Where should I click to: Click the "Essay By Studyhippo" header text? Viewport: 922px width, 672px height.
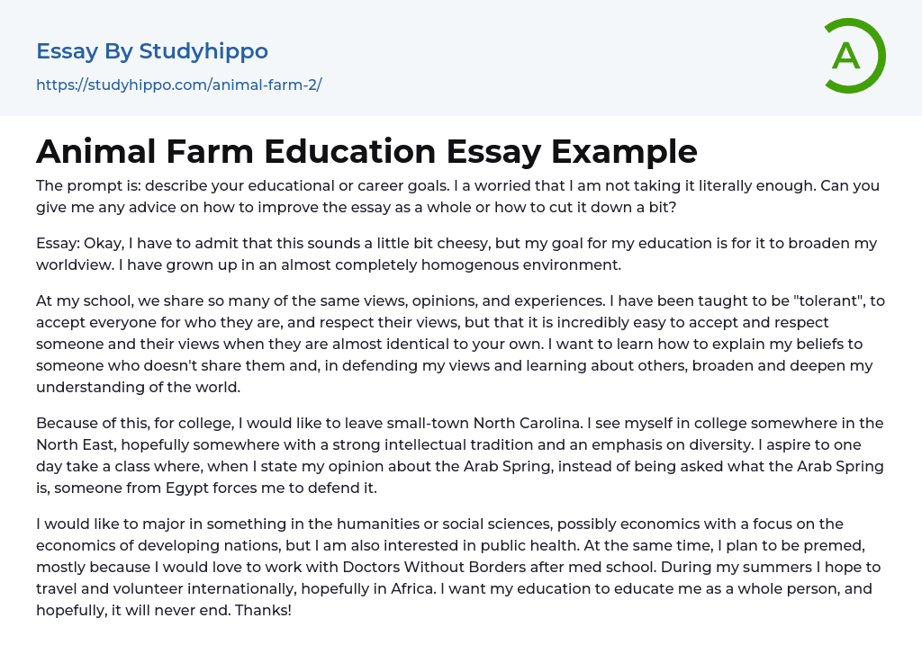point(152,51)
